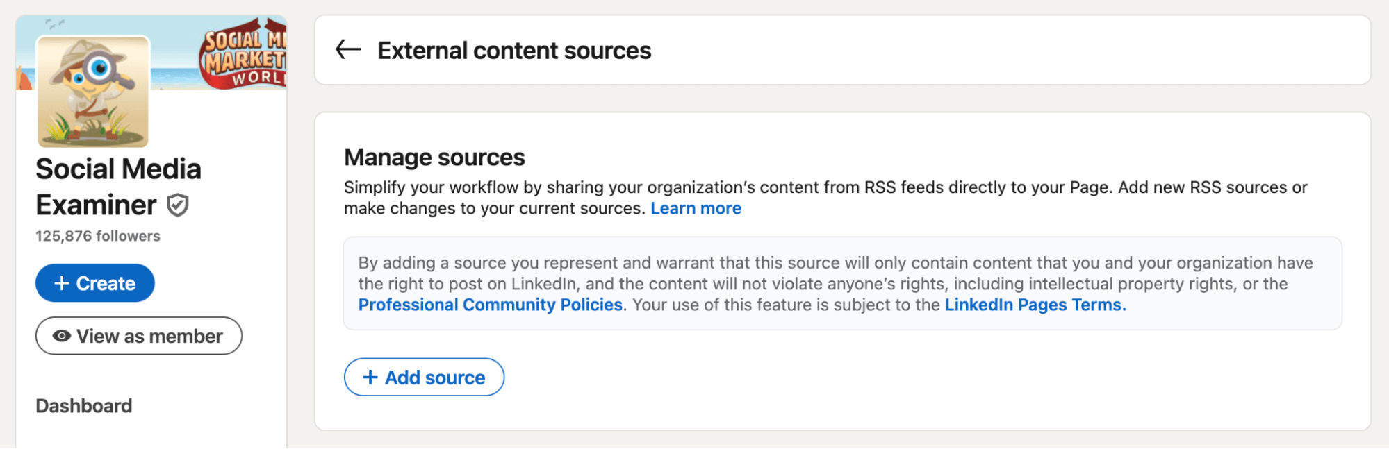
Task: Click View as member button
Action: click(139, 336)
